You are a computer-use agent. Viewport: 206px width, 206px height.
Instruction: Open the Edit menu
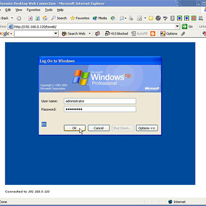coord(8,10)
